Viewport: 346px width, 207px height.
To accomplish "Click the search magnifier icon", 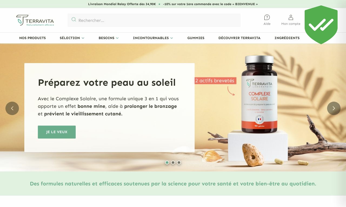I will point(74,19).
